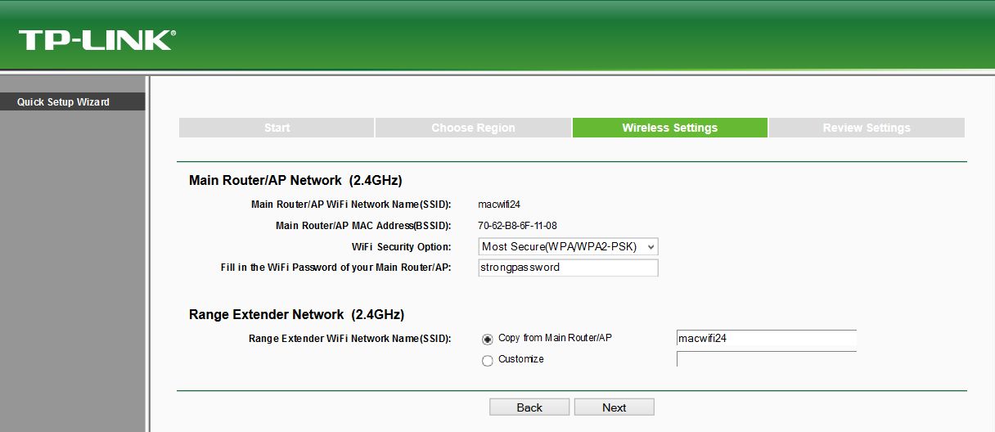
Task: Select the Choose Region step
Action: pos(473,128)
